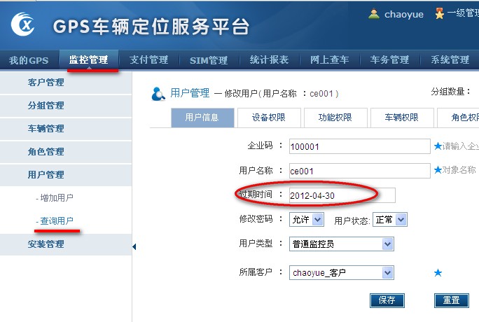The height and width of the screenshot is (322, 479).
Task: Expand the 所属客户 dropdown list
Action: coord(387,272)
